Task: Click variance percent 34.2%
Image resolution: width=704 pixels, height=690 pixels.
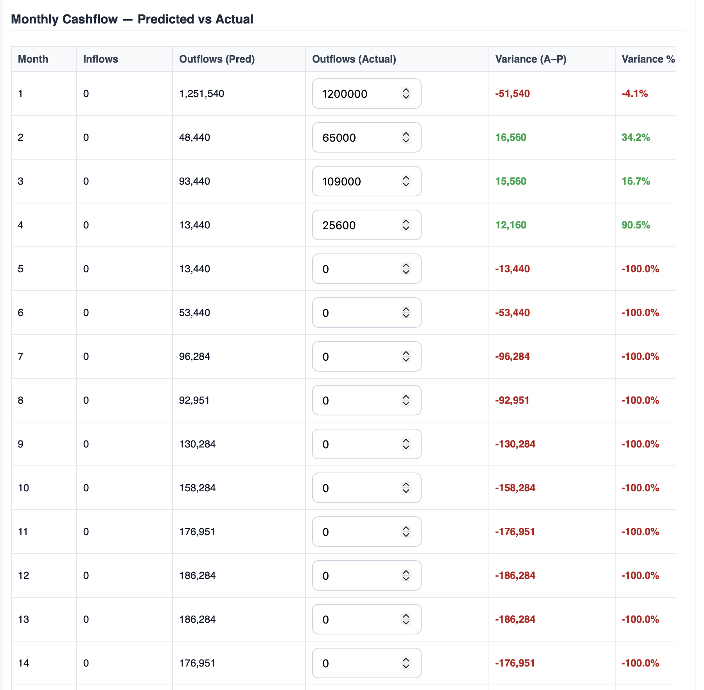Action: [636, 137]
